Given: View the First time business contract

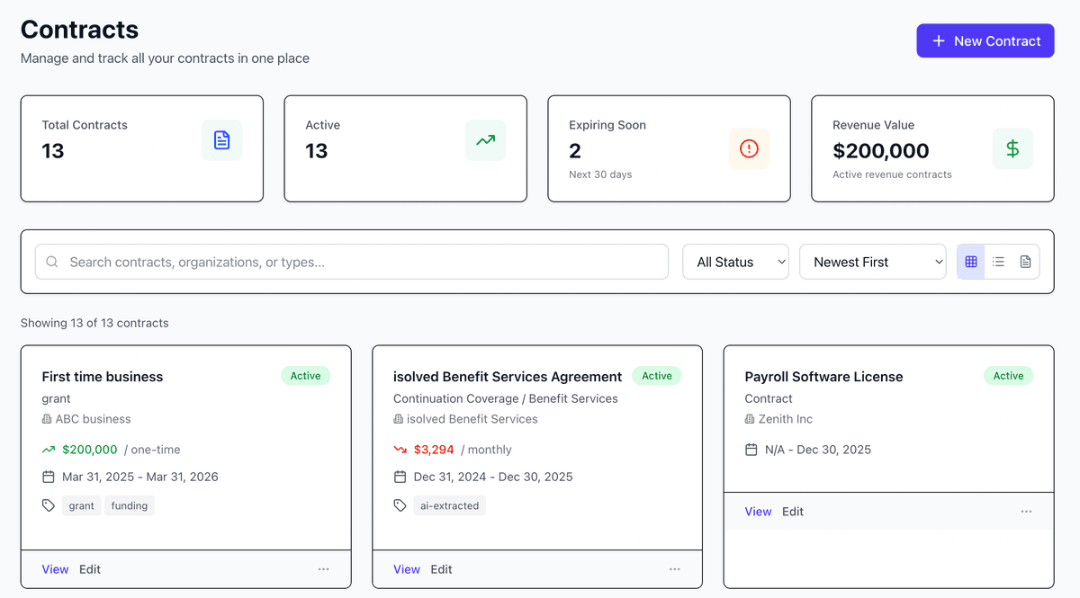Looking at the screenshot, I should pyautogui.click(x=55, y=569).
